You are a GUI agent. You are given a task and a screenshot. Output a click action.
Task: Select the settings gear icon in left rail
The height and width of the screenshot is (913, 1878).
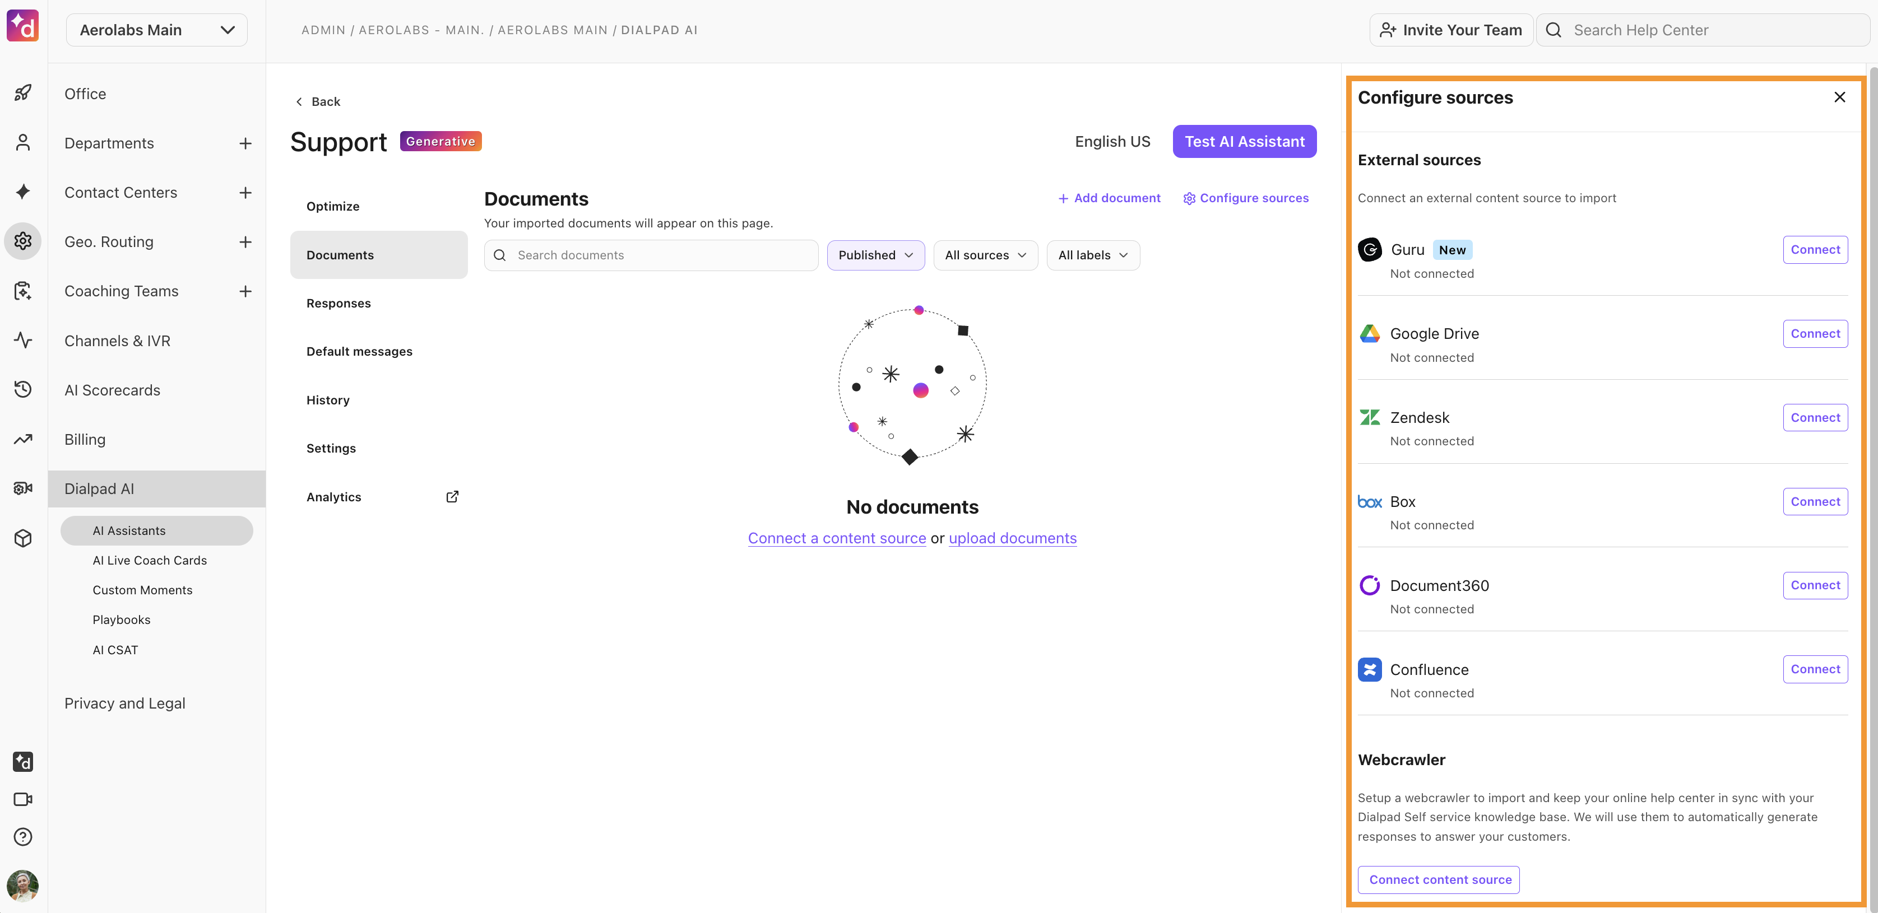tap(22, 241)
